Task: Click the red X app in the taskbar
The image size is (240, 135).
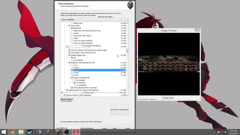Action: coord(76,132)
